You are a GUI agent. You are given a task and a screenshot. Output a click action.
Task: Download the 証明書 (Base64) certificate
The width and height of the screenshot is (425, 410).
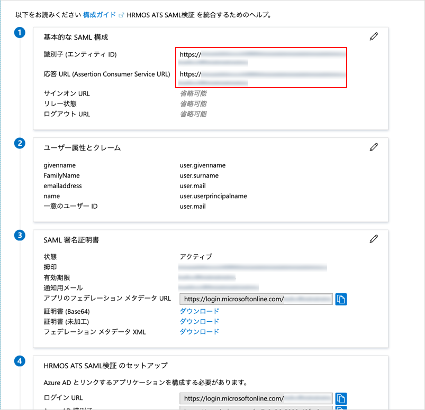pyautogui.click(x=199, y=311)
